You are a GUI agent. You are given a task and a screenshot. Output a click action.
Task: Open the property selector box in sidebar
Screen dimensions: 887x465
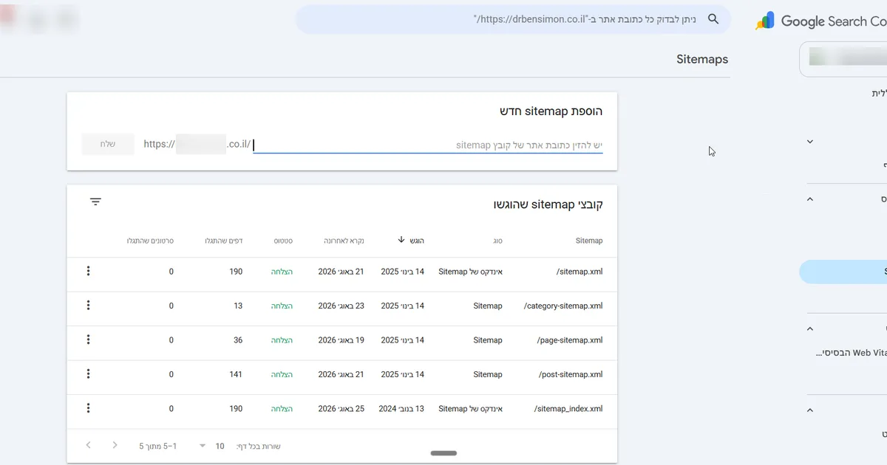(x=843, y=59)
